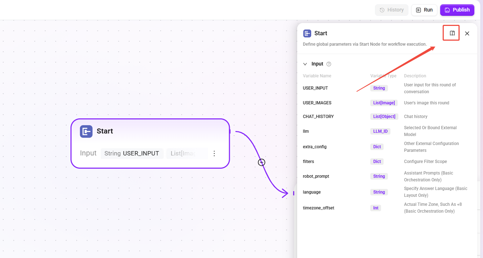The image size is (483, 258).
Task: Click the Start icon in panel header
Action: [307, 33]
